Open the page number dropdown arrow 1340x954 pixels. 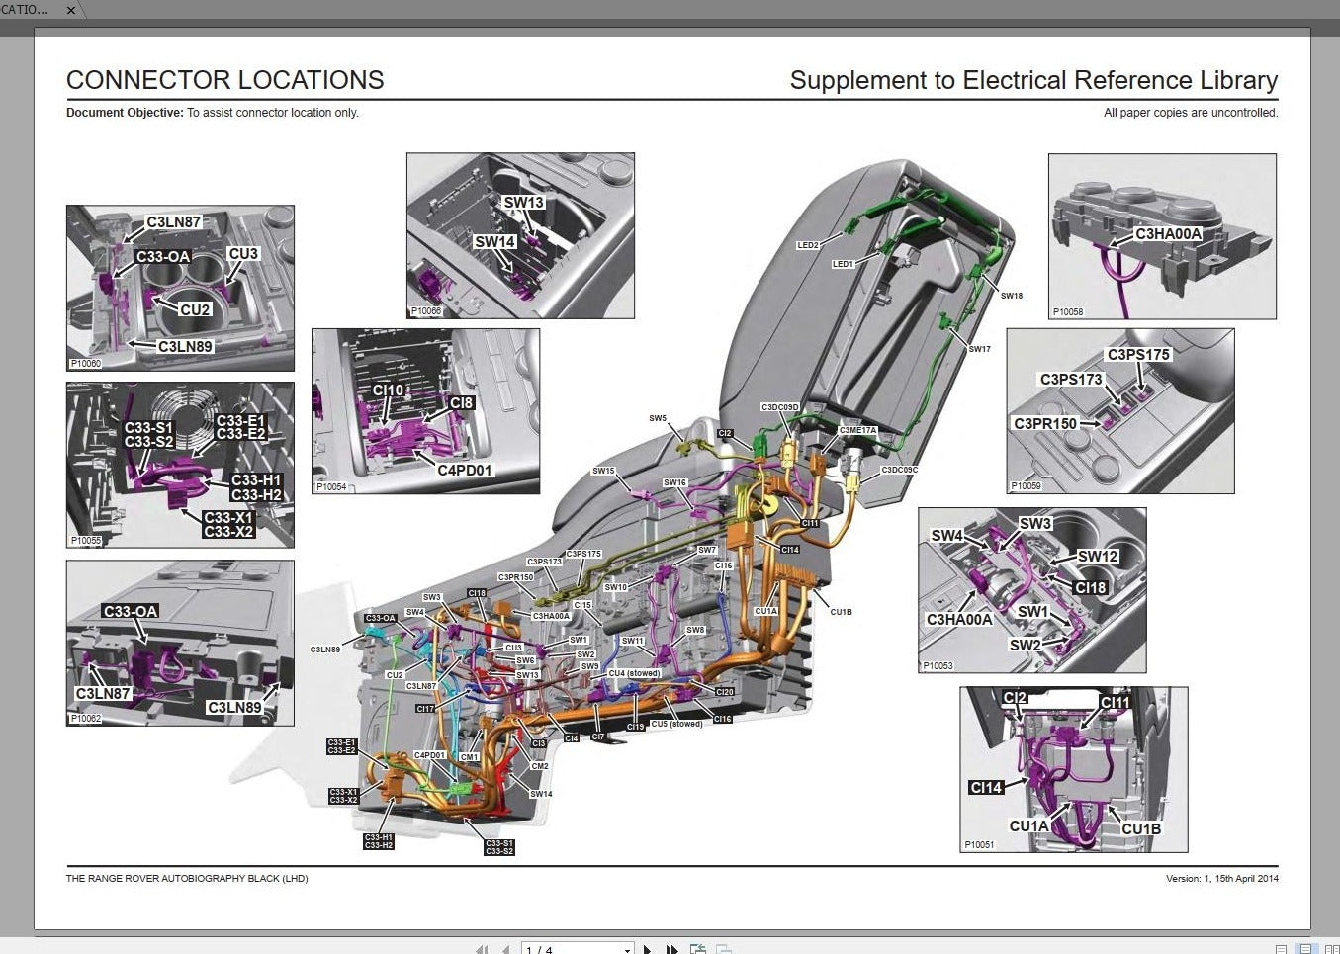627,949
